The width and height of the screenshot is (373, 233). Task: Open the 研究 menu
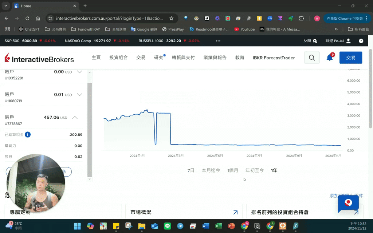click(x=159, y=58)
